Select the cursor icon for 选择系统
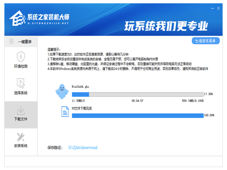227x170 pixels. point(21,83)
